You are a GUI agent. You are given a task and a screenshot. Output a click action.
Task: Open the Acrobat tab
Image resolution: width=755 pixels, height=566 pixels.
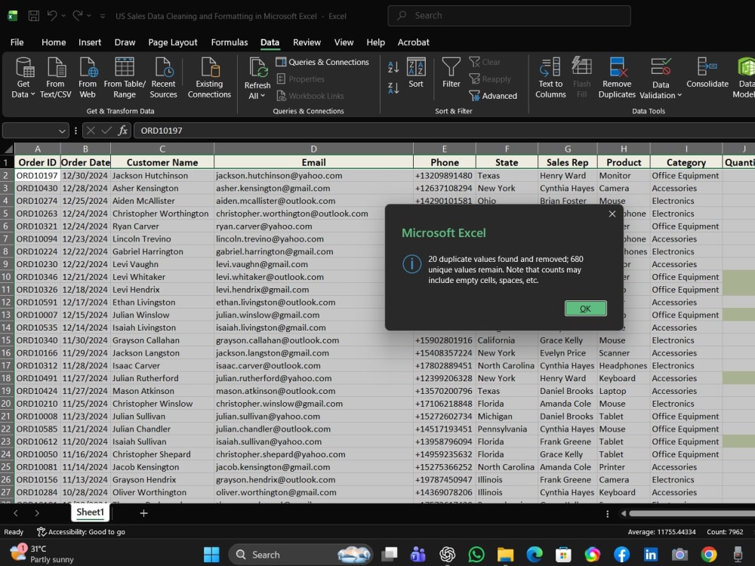[x=413, y=42]
